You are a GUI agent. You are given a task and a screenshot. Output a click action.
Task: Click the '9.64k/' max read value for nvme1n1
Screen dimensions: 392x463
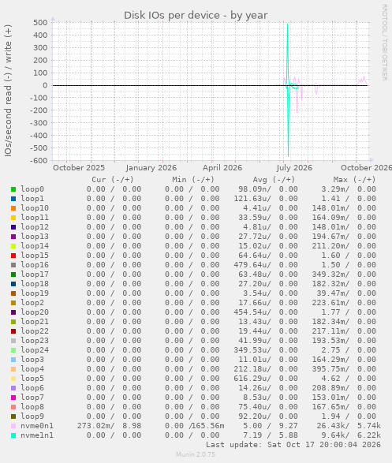pos(335,435)
